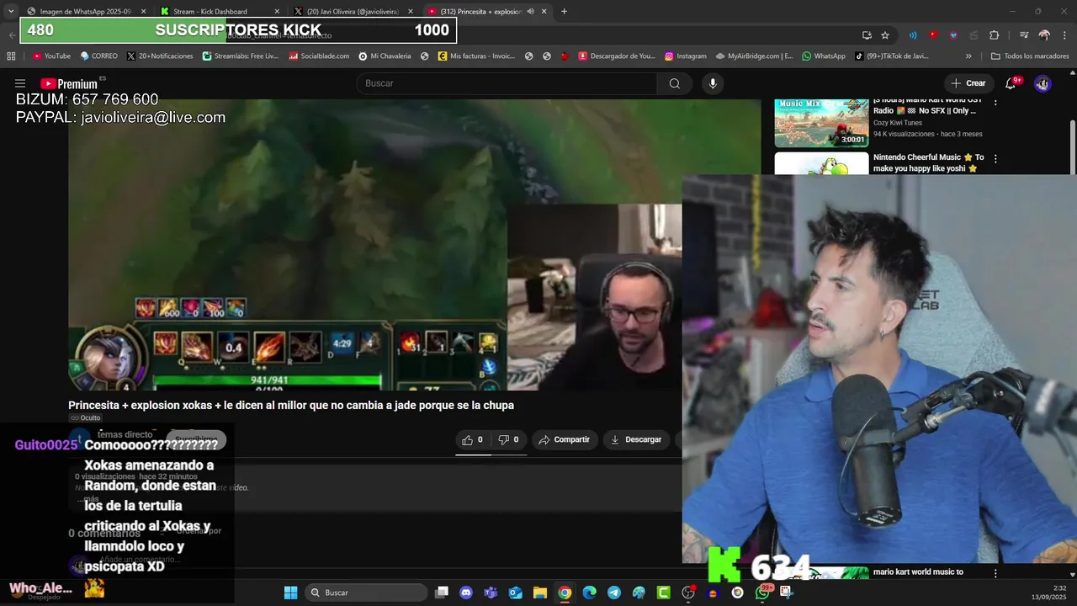
Task: Bookmark this page with the star
Action: coord(885,35)
